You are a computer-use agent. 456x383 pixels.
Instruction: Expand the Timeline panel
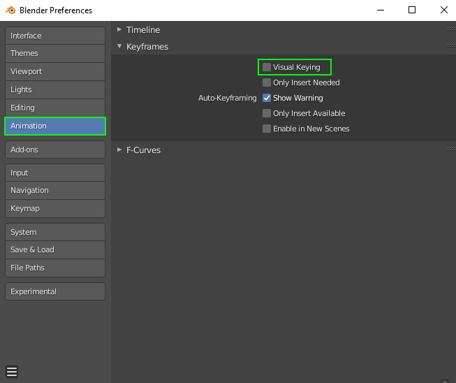tap(119, 29)
